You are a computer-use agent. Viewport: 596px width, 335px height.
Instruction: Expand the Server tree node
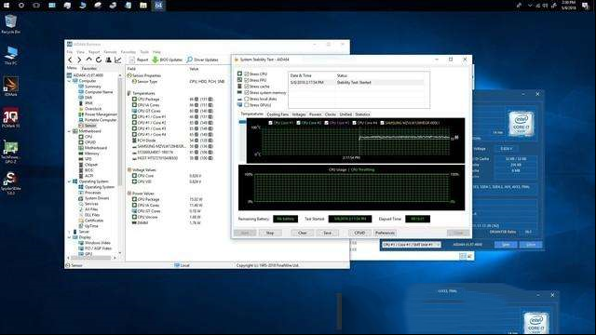pyautogui.click(x=69, y=232)
